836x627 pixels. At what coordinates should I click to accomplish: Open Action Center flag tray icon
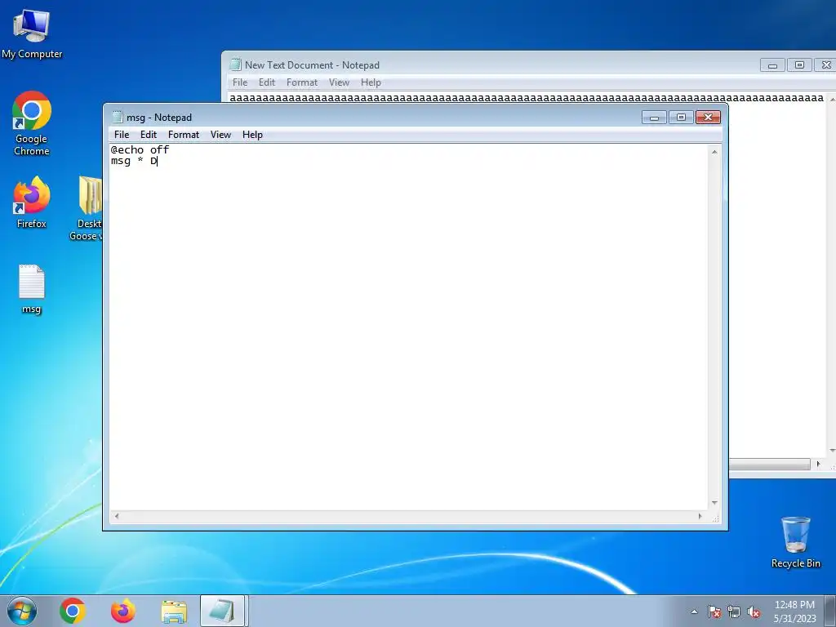714,611
